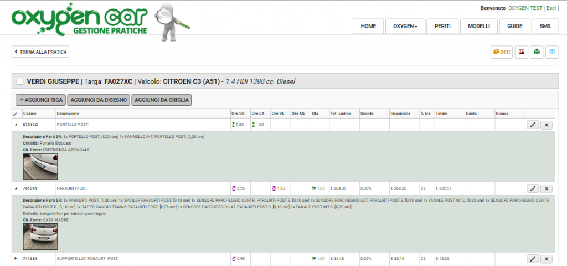Go to the PERITI menu item
The image size is (567, 266).
(442, 27)
